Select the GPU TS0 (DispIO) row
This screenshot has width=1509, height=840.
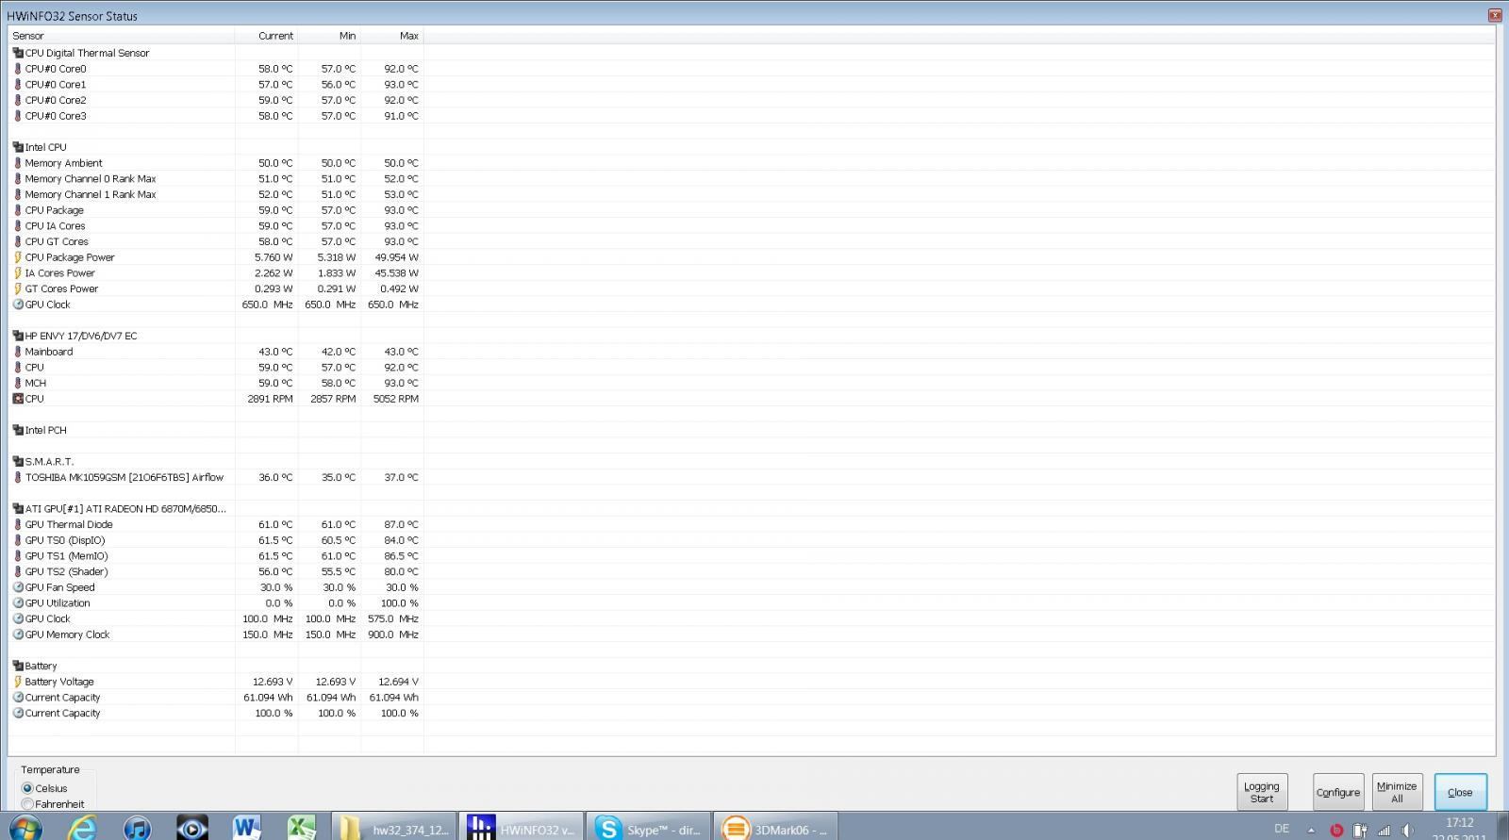(216, 540)
